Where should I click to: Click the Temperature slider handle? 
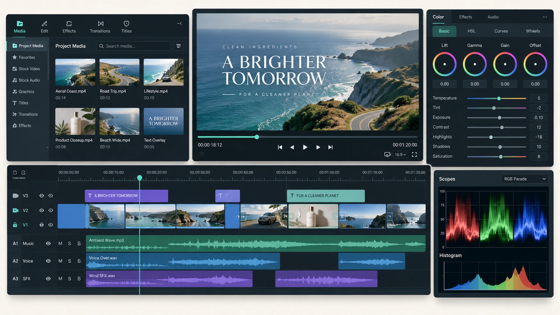499,98
